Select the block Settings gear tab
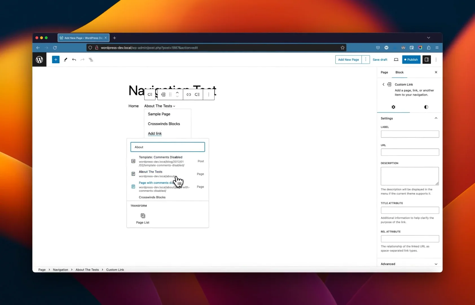The width and height of the screenshot is (475, 305). pyautogui.click(x=393, y=107)
